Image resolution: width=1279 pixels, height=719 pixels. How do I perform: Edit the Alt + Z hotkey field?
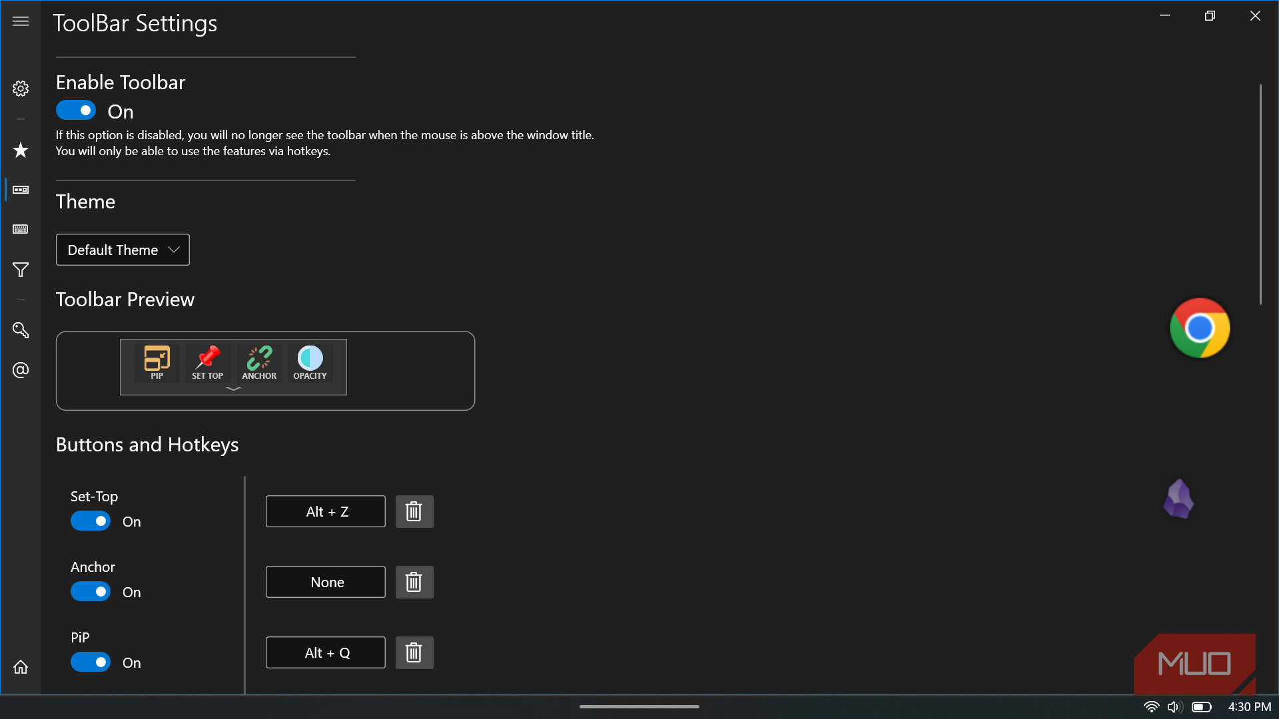tap(326, 511)
